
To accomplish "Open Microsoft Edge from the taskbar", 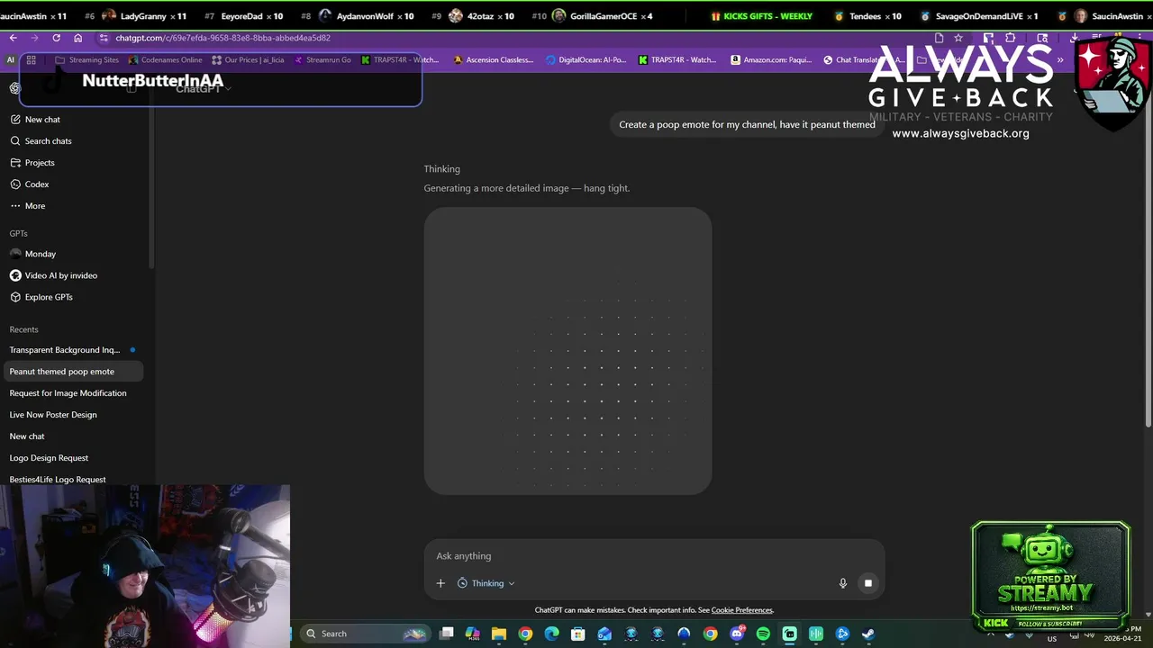I will pos(551,634).
